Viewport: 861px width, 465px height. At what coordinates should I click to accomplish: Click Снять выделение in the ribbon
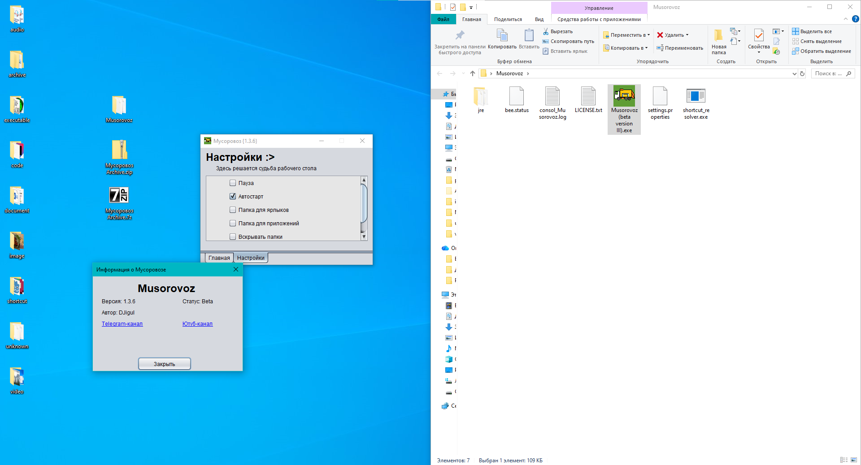(817, 41)
